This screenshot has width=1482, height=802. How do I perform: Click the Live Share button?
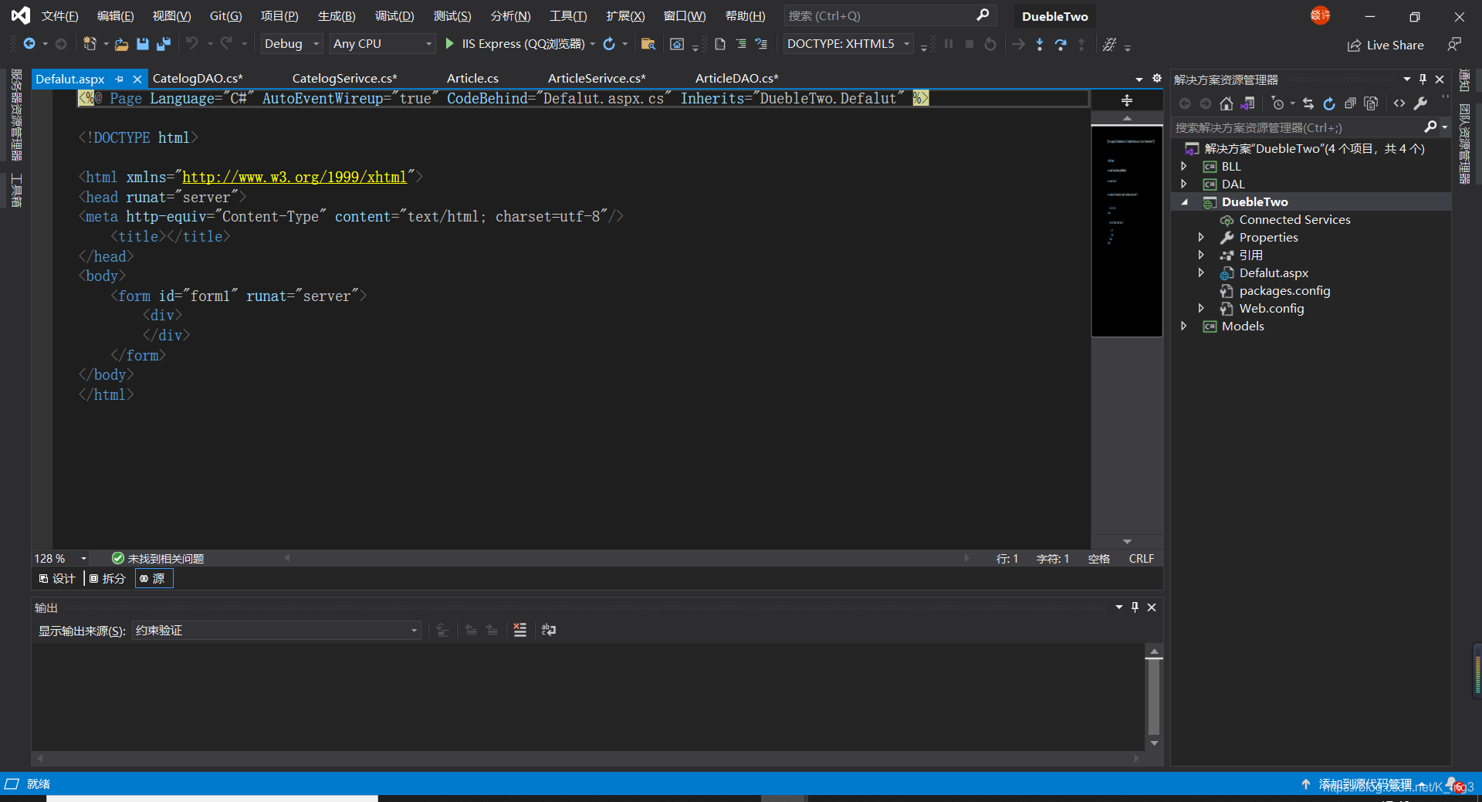point(1386,45)
